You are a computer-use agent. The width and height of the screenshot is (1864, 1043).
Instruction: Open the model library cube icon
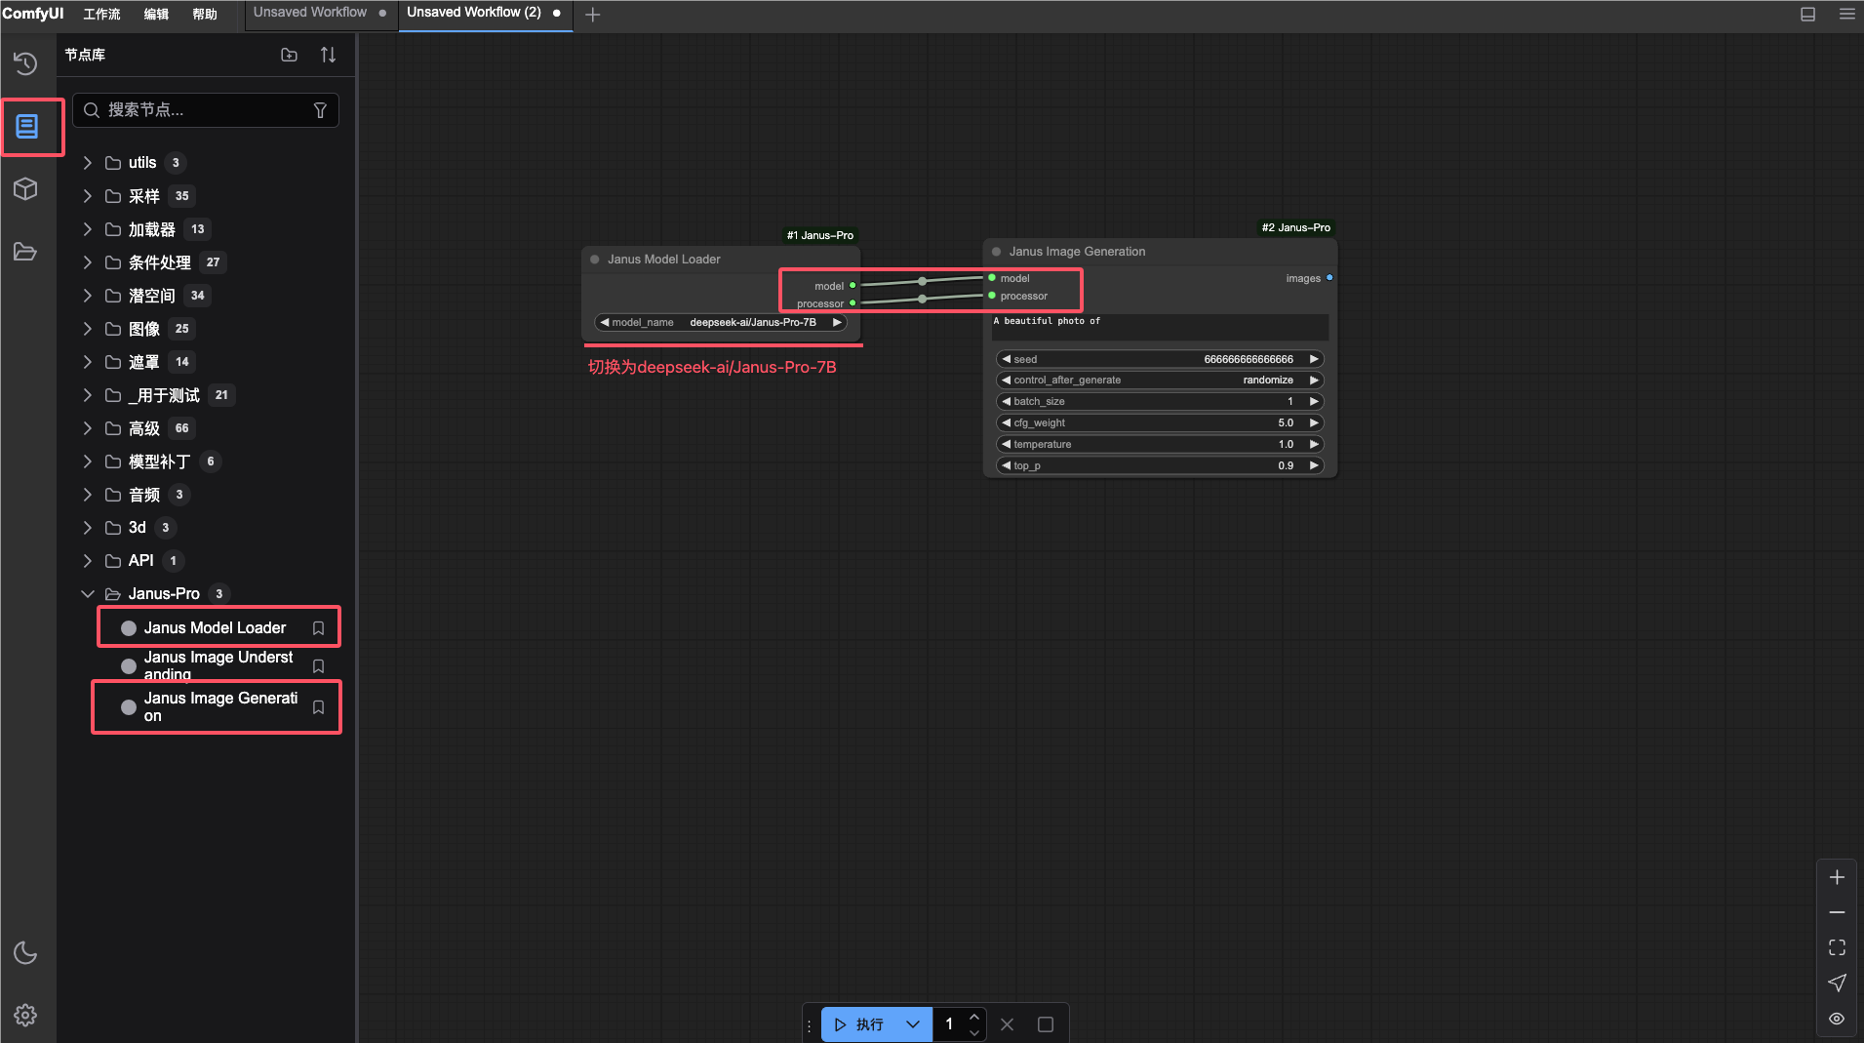click(26, 188)
